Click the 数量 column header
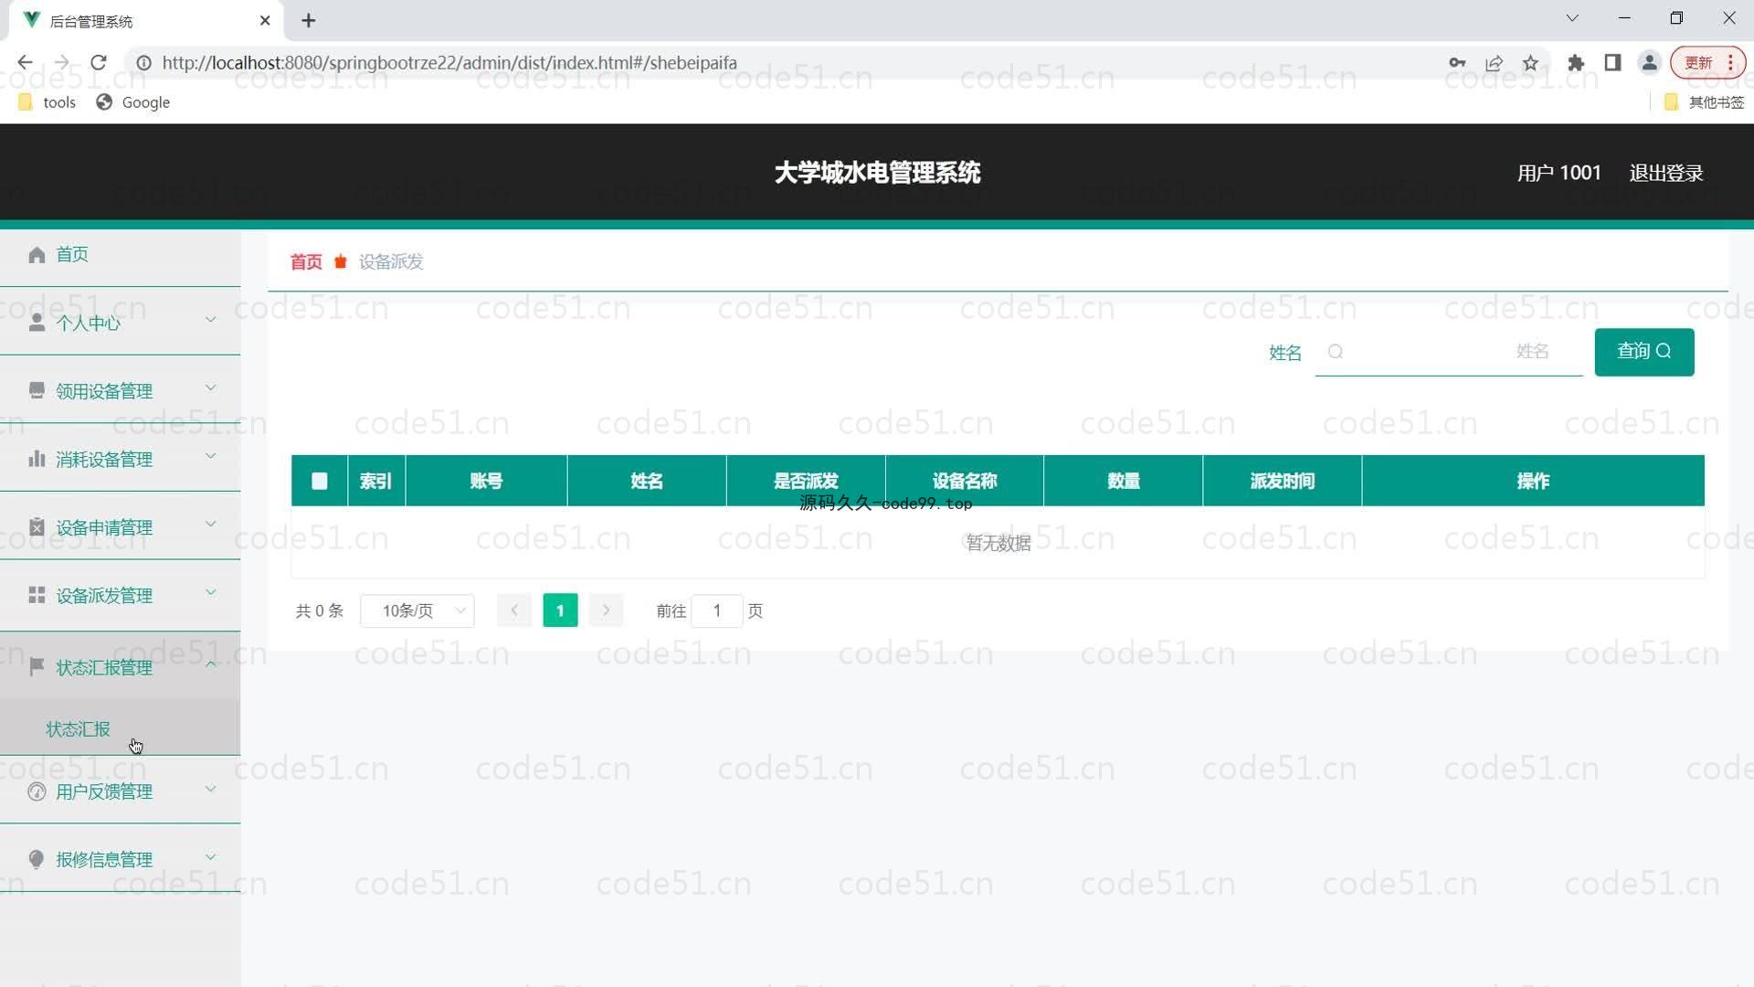This screenshot has height=987, width=1754. point(1124,481)
